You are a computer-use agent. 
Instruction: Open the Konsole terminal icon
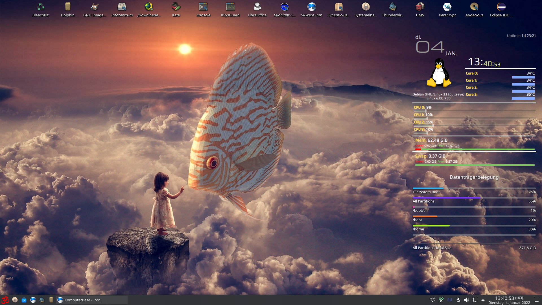[203, 7]
